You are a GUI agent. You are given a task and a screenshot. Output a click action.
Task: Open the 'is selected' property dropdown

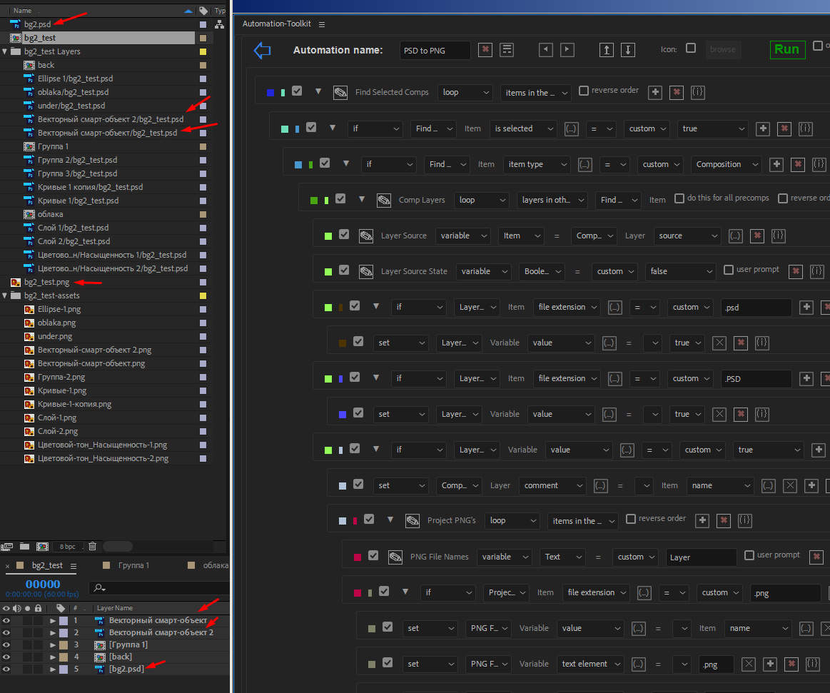click(x=525, y=128)
